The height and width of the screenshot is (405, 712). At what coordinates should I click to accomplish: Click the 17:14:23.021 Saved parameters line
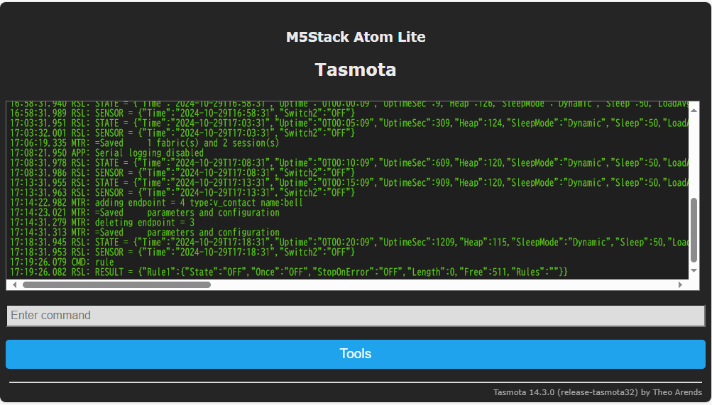pos(144,212)
